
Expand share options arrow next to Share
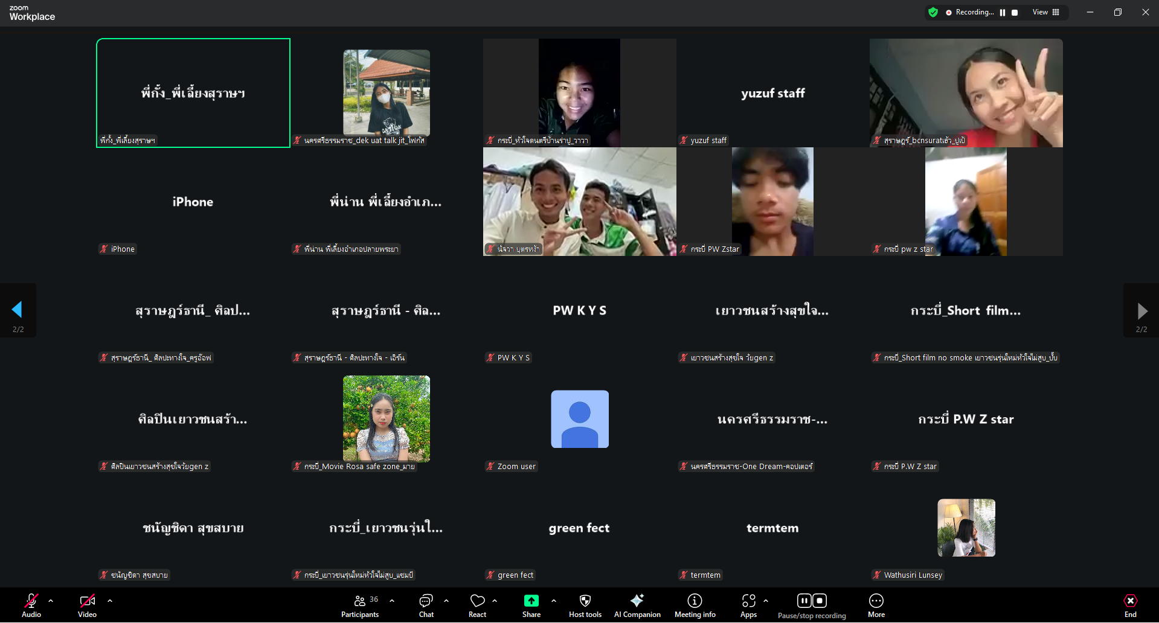(554, 601)
